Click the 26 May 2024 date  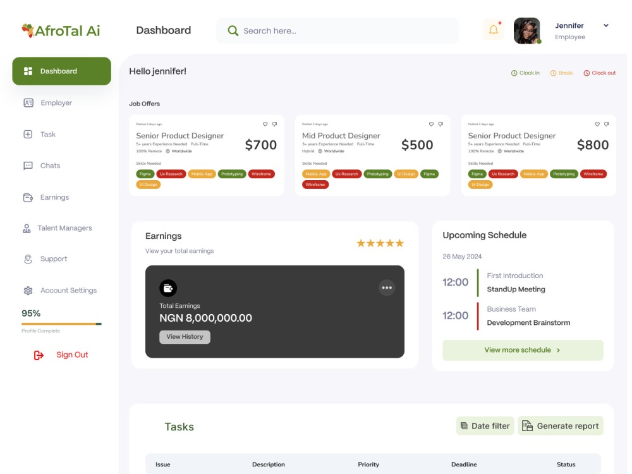pyautogui.click(x=462, y=257)
